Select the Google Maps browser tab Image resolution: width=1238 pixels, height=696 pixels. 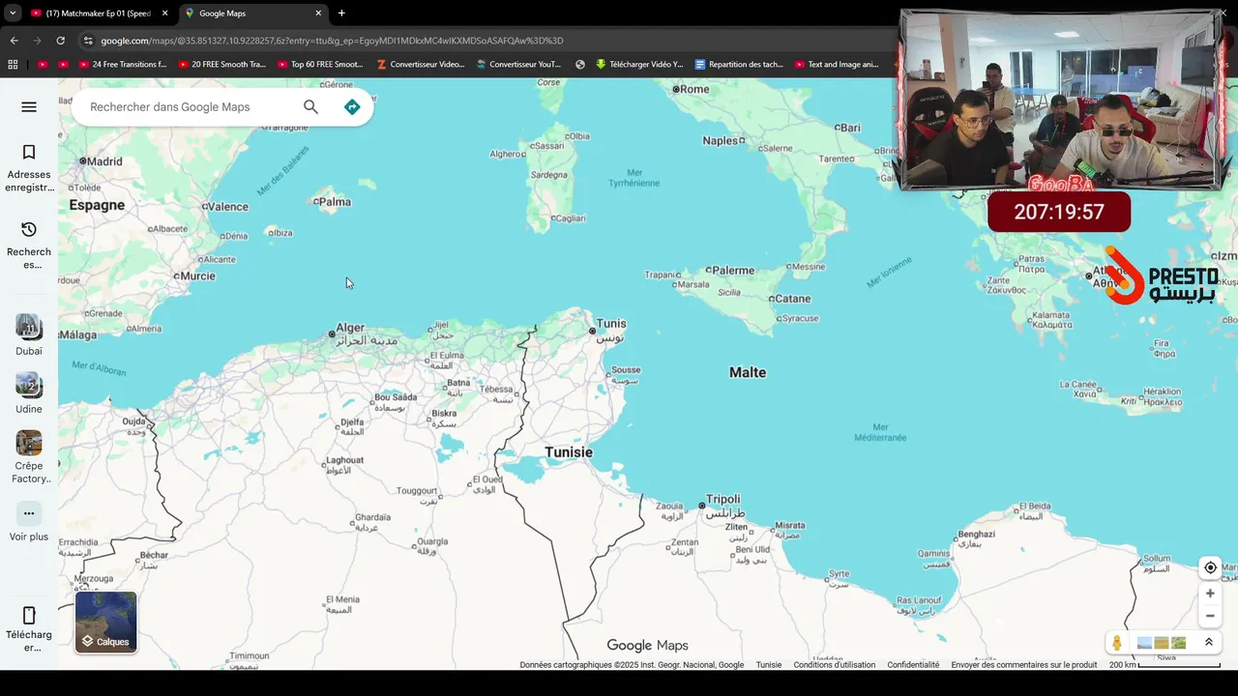click(x=251, y=14)
